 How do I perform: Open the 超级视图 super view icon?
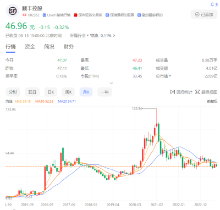click(197, 92)
